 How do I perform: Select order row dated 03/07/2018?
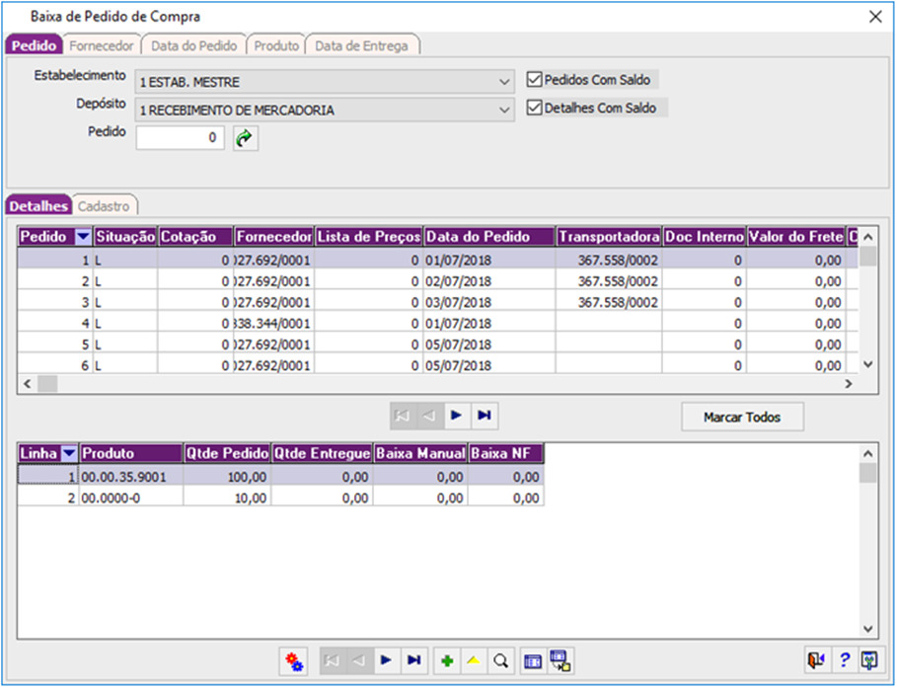pyautogui.click(x=437, y=302)
